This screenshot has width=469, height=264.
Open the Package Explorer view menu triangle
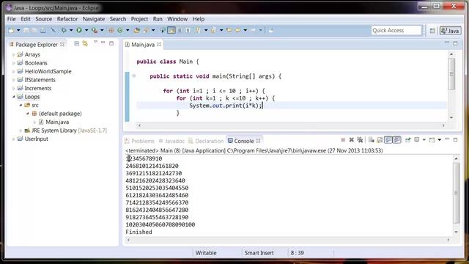point(95,43)
